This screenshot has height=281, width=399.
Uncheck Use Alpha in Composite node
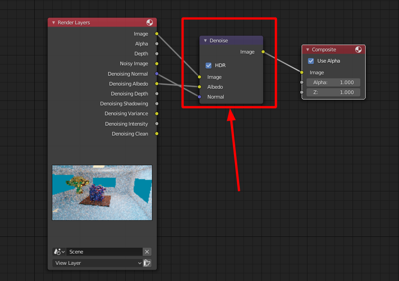pos(311,61)
